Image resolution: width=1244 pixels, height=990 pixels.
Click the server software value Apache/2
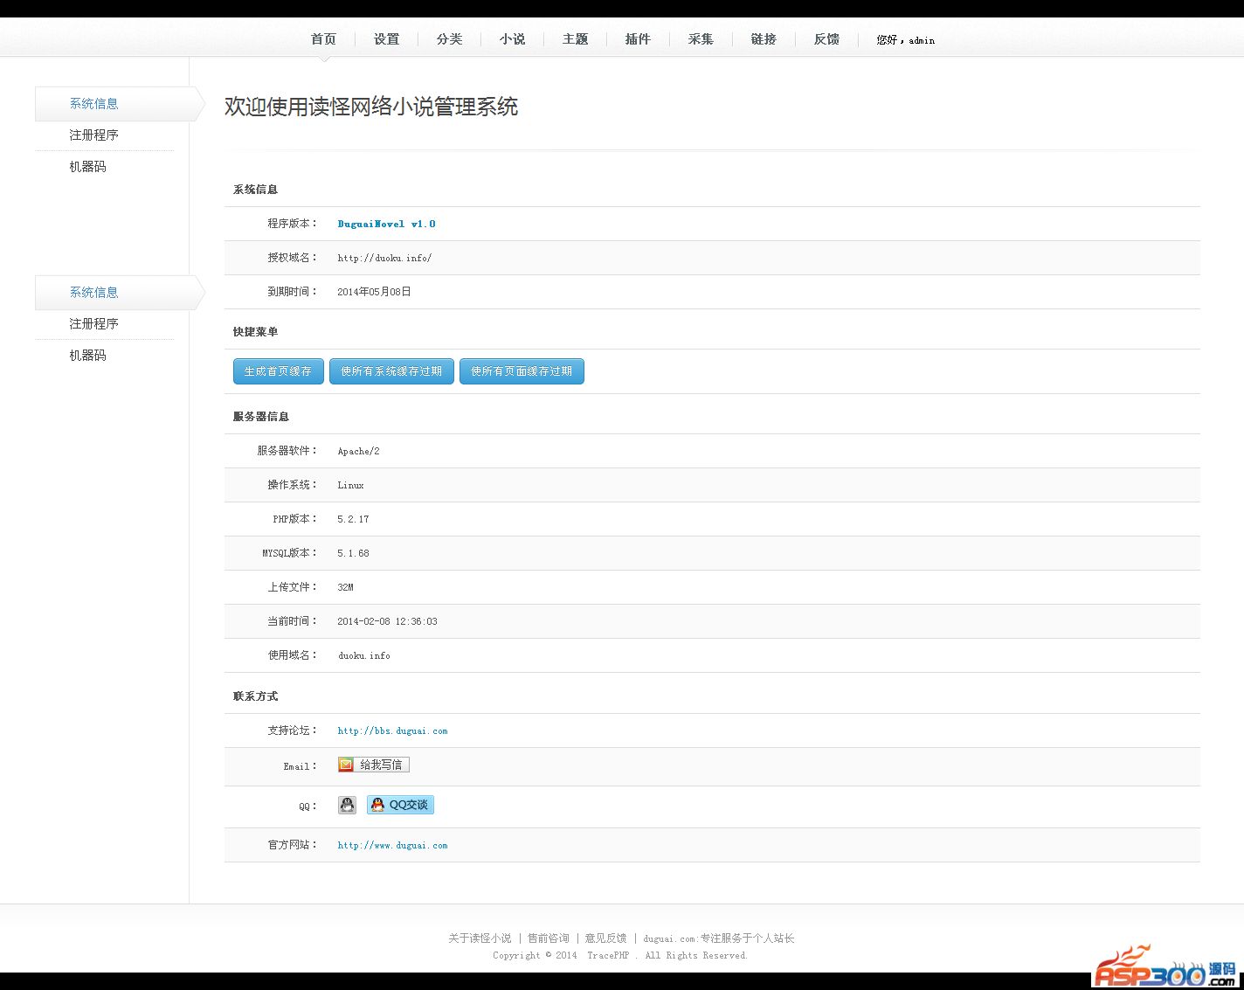(358, 452)
